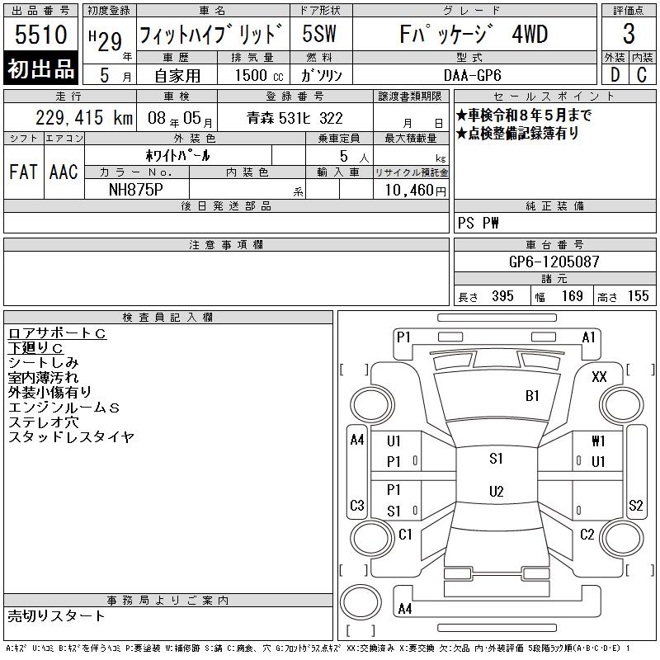Click "注意事項欄" section header
660x660 pixels.
click(x=226, y=245)
